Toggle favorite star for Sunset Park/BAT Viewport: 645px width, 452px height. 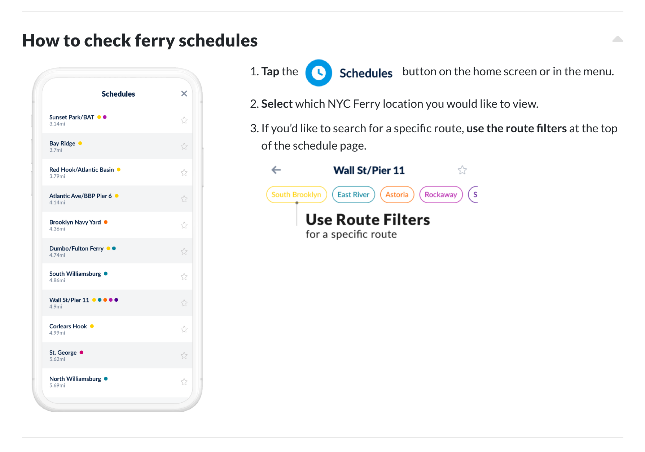coord(184,120)
